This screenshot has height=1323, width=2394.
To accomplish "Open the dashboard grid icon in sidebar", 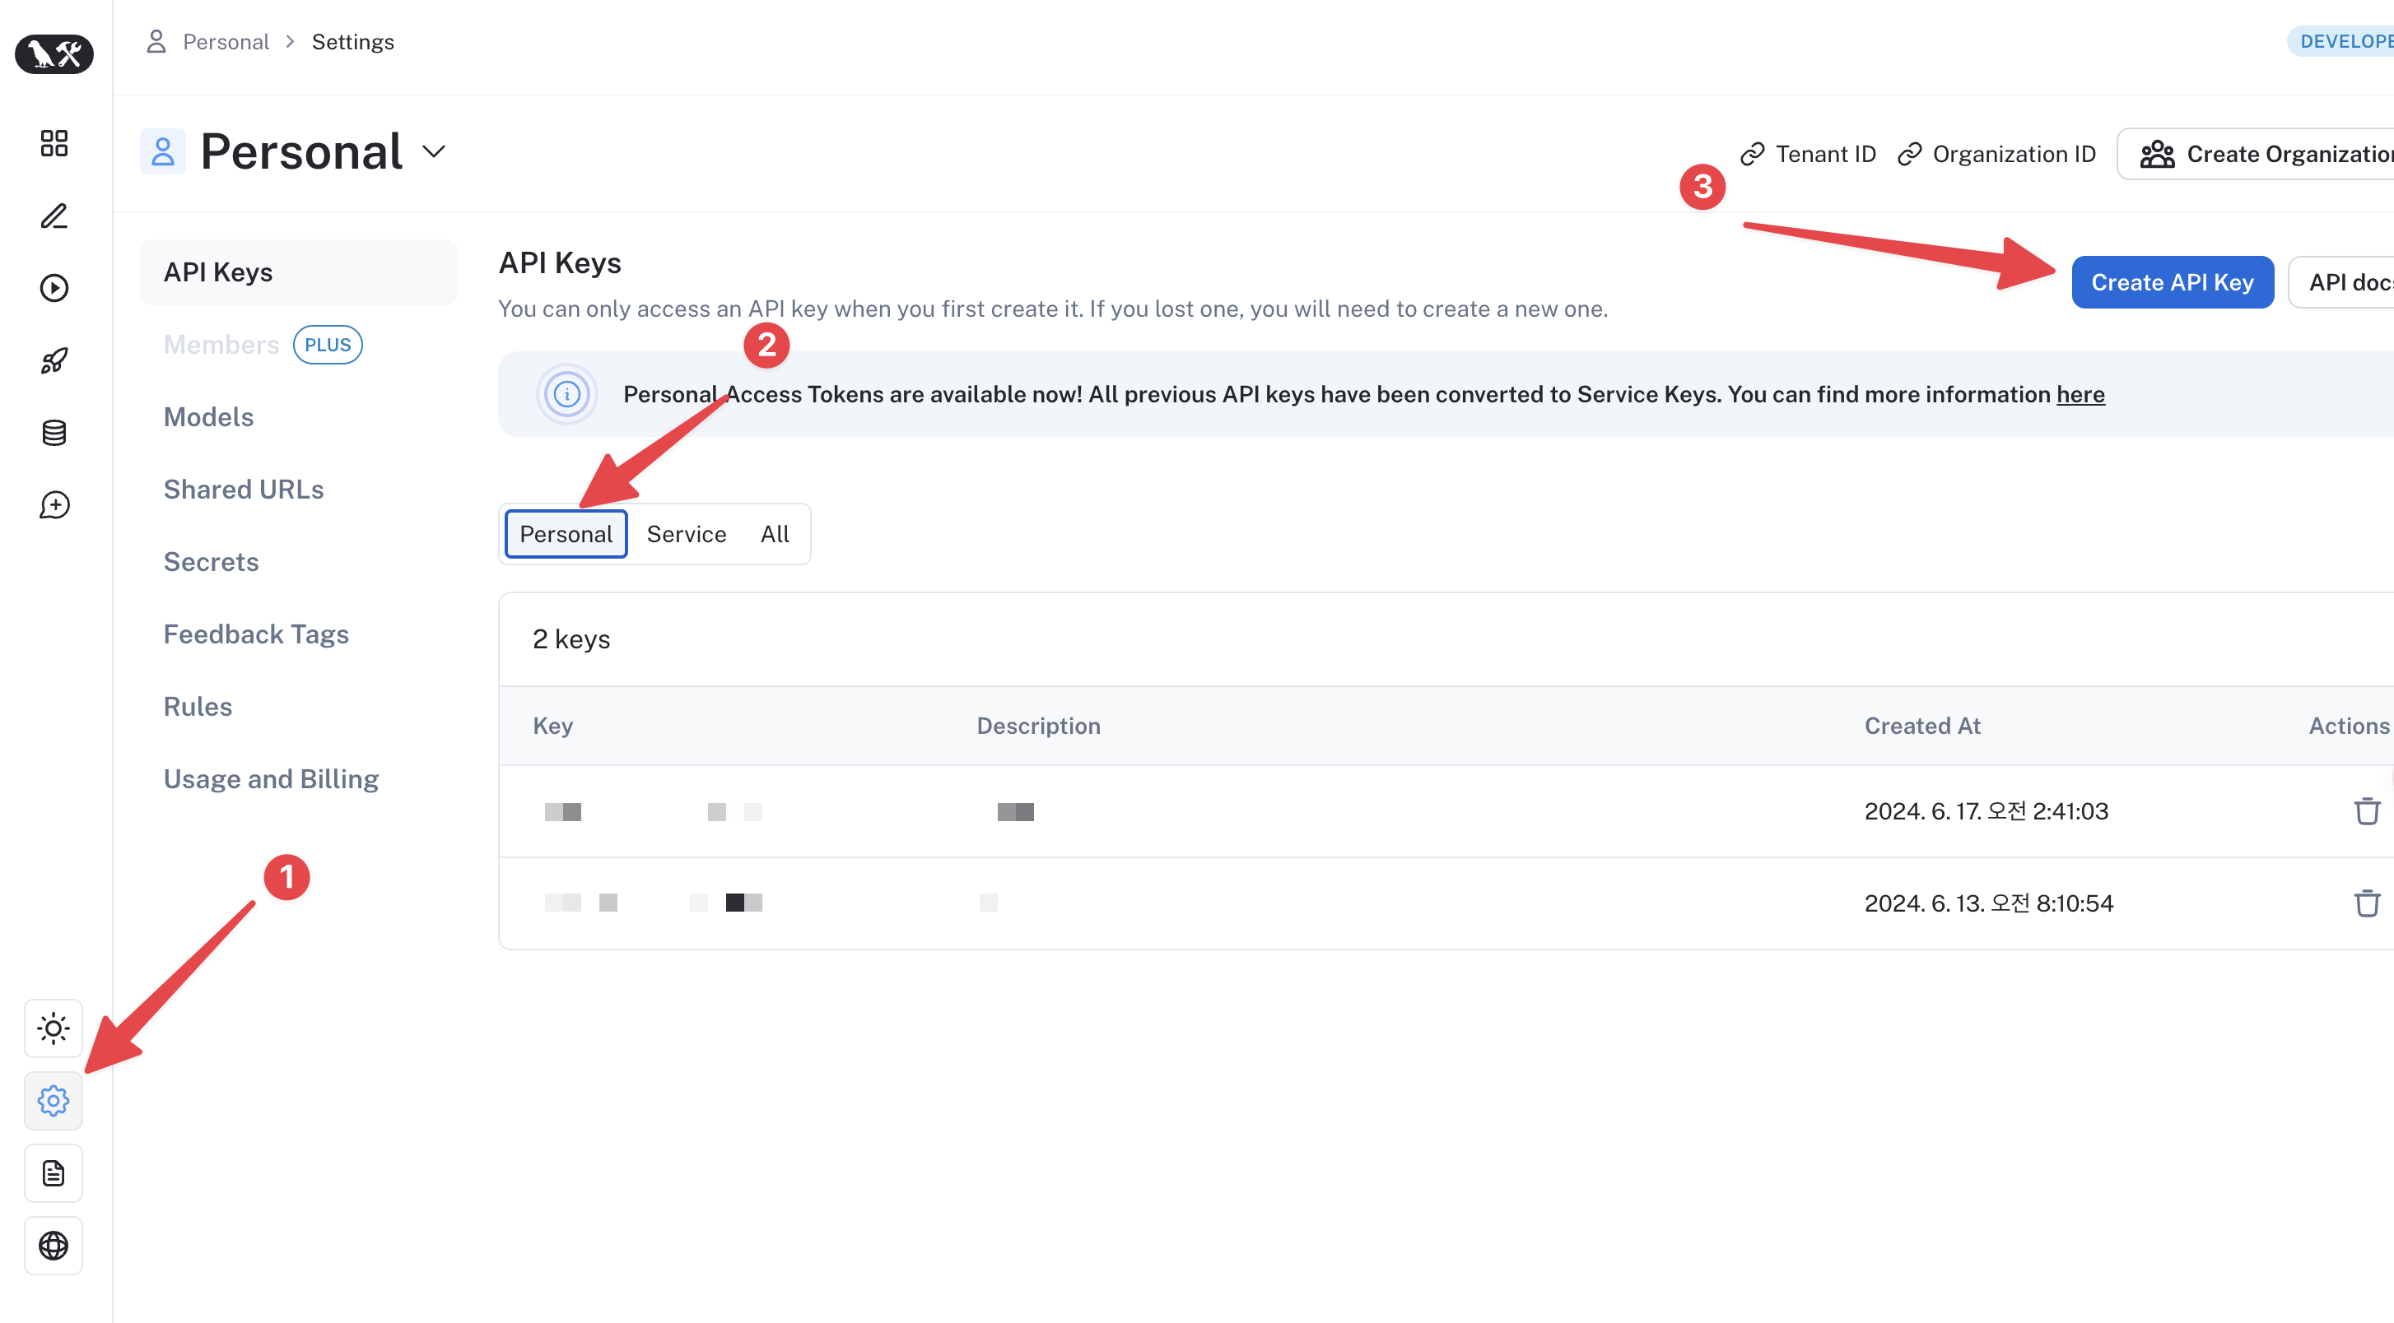I will click(54, 143).
